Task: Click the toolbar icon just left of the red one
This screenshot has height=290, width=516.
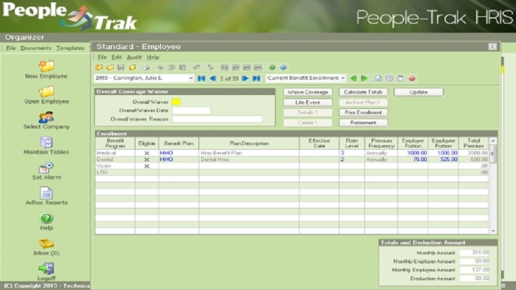Action: click(x=400, y=78)
